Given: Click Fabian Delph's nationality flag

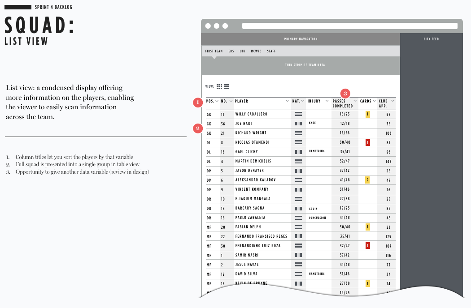Looking at the screenshot, I should point(298,227).
